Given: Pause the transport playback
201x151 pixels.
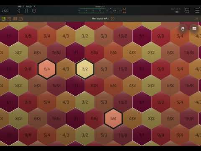Looking at the screenshot, I should pyautogui.click(x=26, y=11).
